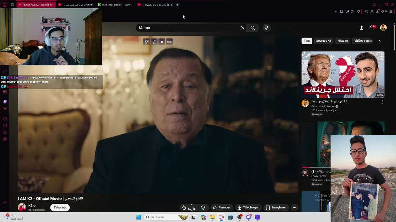Open Omar Jehad channel avatar
Screen dimensions: 396x222
(x=305, y=103)
